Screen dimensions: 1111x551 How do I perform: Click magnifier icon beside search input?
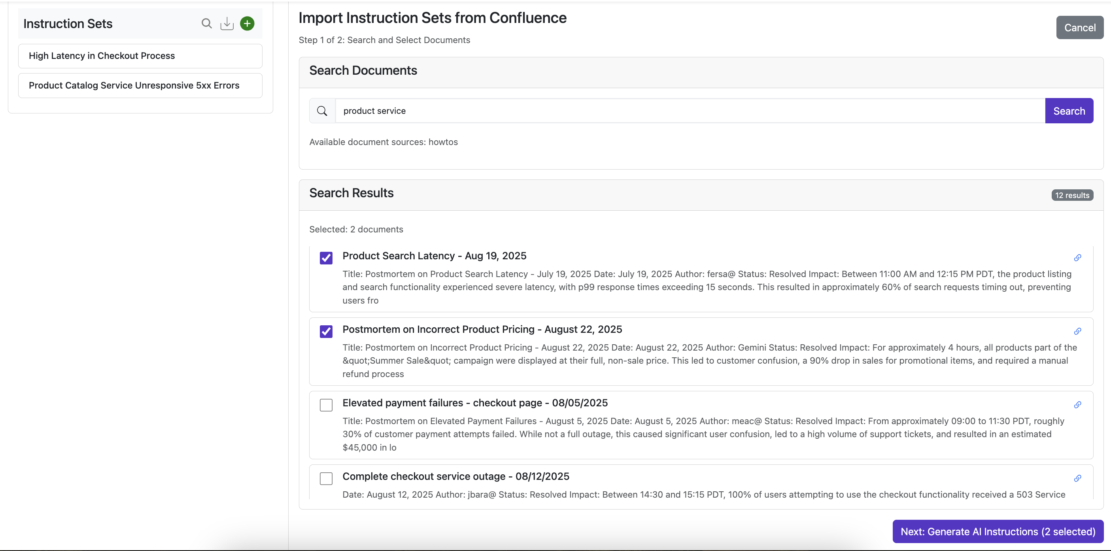[322, 111]
